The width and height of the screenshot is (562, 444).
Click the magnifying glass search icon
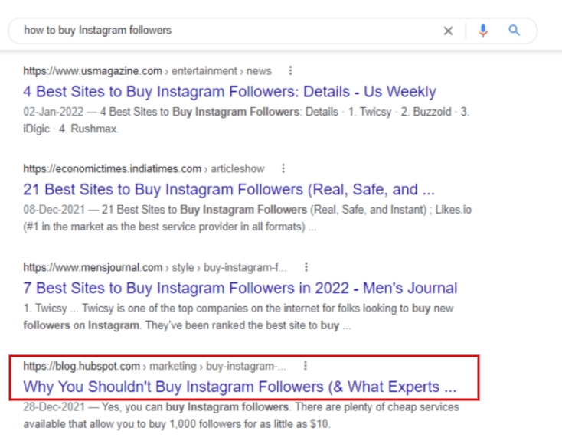[515, 31]
